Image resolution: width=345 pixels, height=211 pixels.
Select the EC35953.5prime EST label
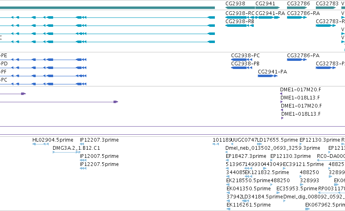[297, 189]
